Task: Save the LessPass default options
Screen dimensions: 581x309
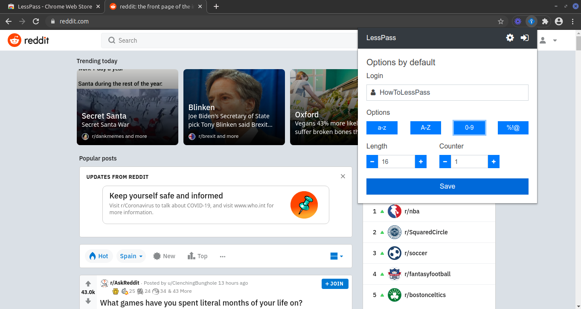Action: 447,187
